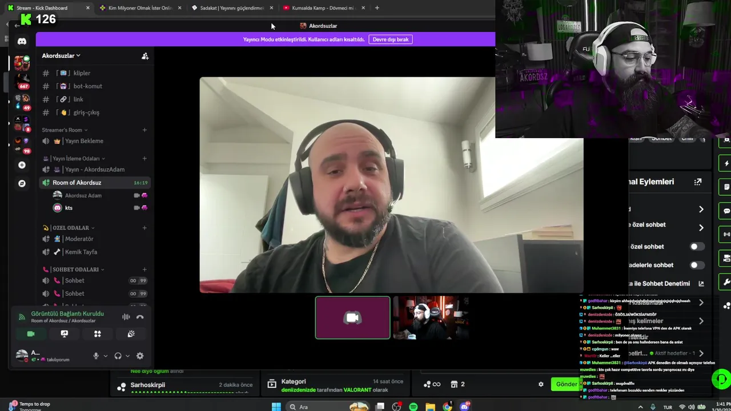Start screen sharing from voice panel
The image size is (731, 411).
pos(64,334)
